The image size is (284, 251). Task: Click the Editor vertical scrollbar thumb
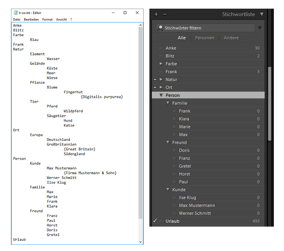(140, 123)
